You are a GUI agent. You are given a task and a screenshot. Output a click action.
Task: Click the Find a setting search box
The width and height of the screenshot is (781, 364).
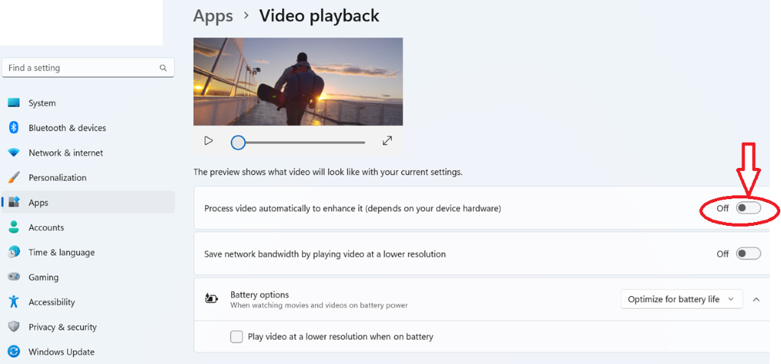coord(88,68)
